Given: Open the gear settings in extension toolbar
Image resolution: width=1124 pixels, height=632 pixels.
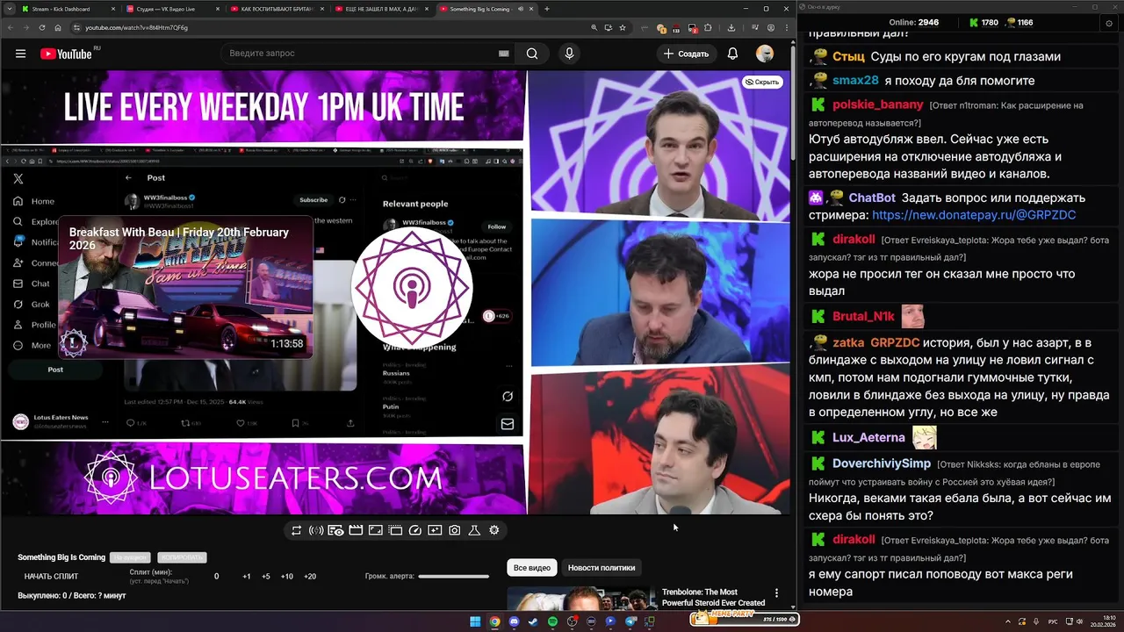Looking at the screenshot, I should tap(494, 530).
